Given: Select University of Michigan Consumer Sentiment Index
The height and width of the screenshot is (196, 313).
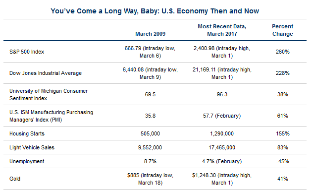Looking at the screenshot, I should pos(49,95).
